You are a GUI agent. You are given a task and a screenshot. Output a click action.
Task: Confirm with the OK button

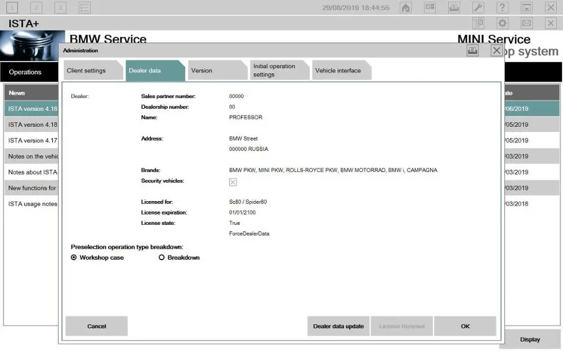point(465,326)
